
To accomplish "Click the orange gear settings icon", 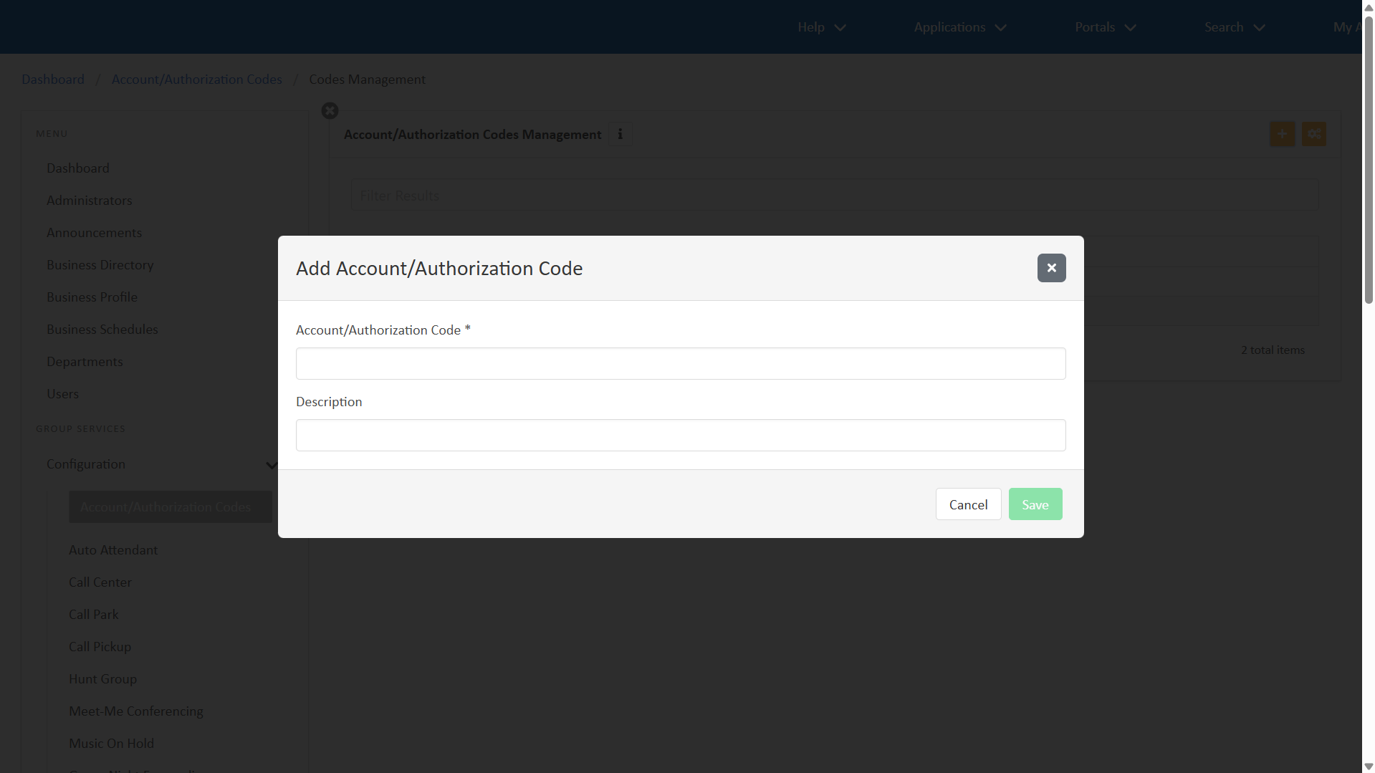I will pos(1313,134).
